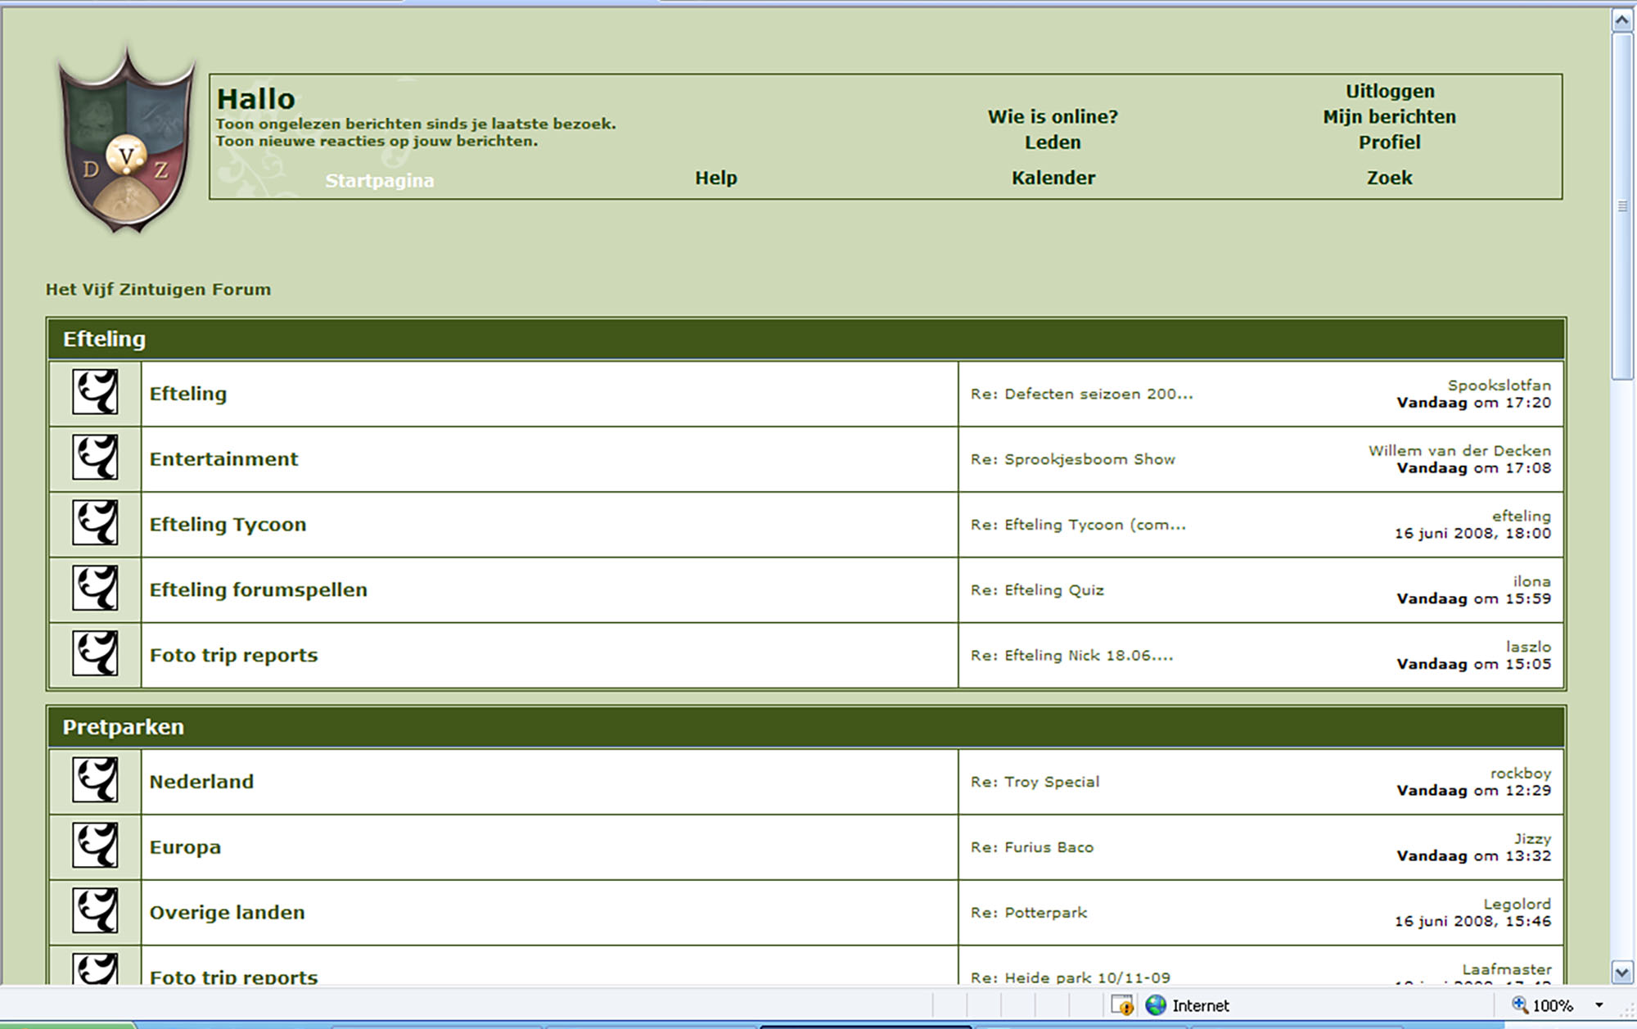Click the board icon beside Entertainment
The width and height of the screenshot is (1637, 1029).
click(x=95, y=458)
